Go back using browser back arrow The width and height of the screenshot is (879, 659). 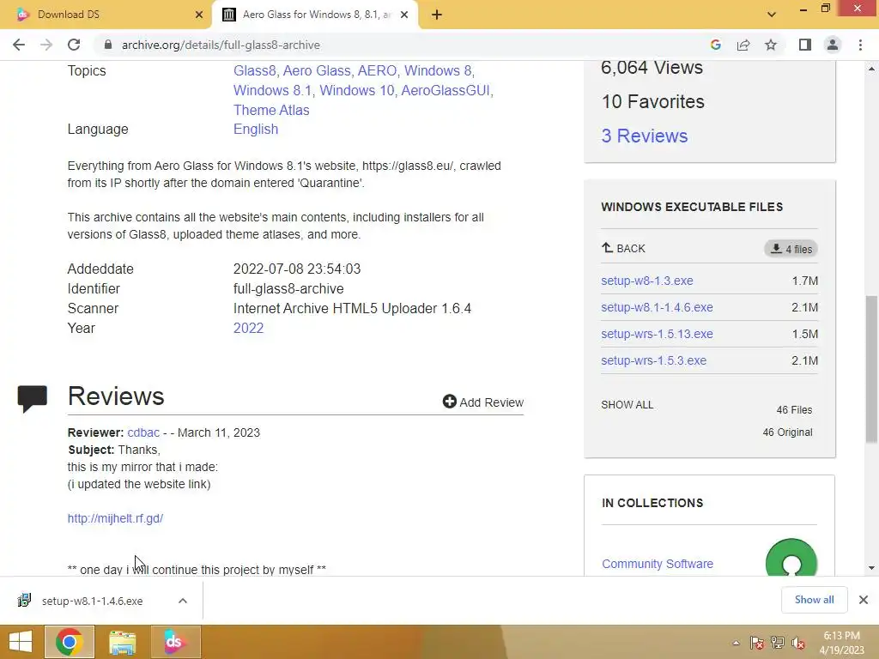(x=19, y=45)
